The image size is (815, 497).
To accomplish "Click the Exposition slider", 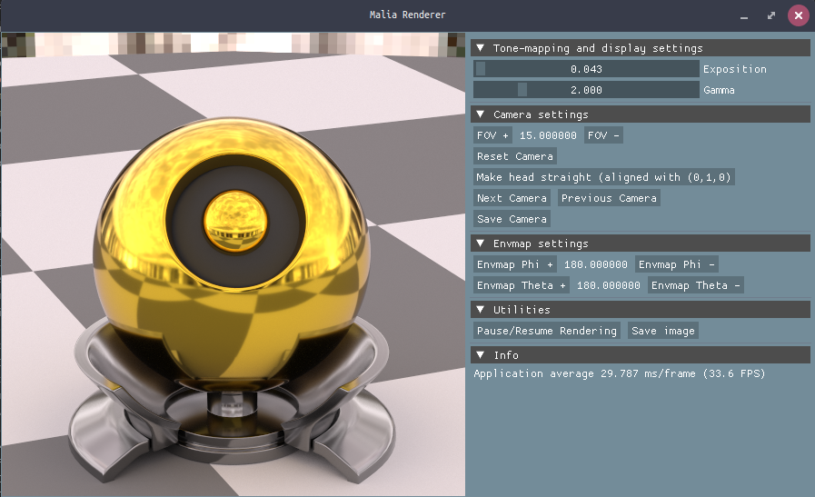I will tap(586, 69).
